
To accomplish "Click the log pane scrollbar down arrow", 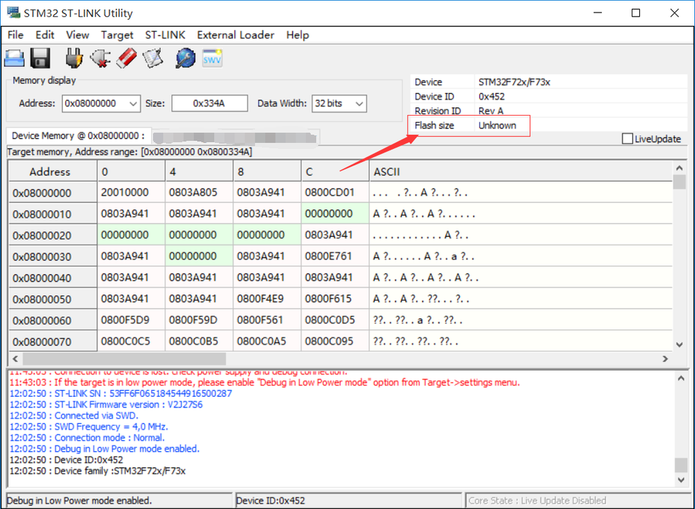I will point(681,480).
